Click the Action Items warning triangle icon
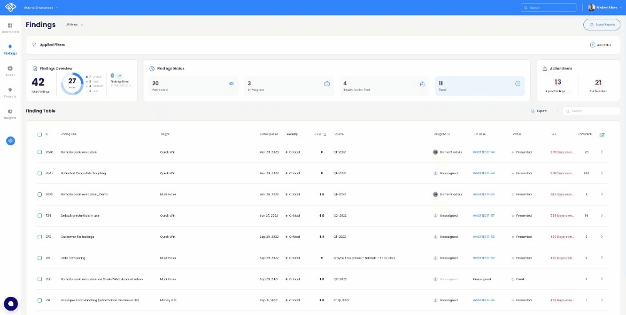Screen dimensions: 626x315 545,69
